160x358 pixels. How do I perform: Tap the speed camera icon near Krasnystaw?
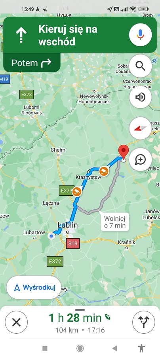(x=104, y=171)
